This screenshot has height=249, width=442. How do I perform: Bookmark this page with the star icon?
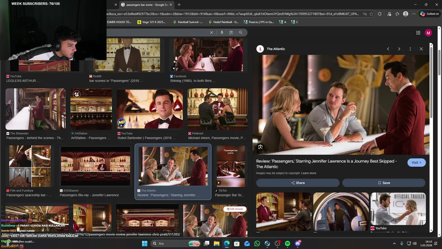point(371,14)
